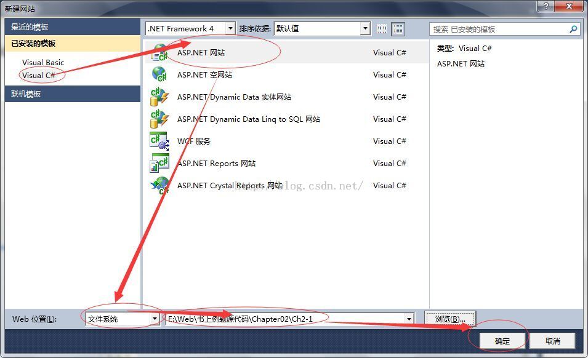Click the ASP.NET Reports 网站 icon
This screenshot has height=358, width=588.
(159, 163)
